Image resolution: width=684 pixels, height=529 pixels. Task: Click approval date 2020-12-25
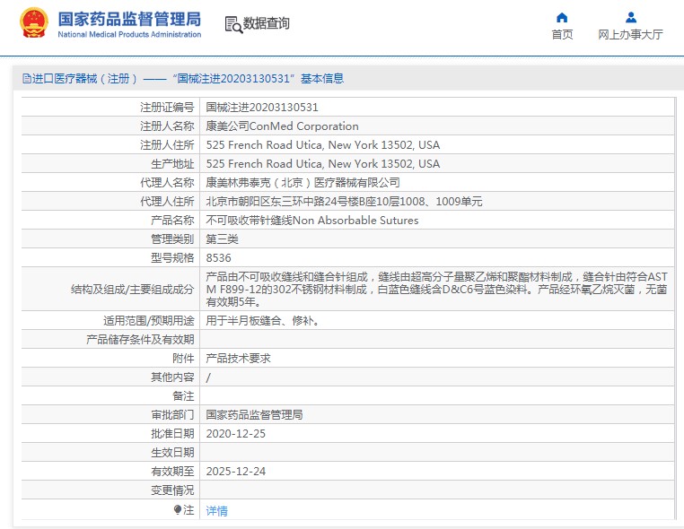pyautogui.click(x=235, y=434)
